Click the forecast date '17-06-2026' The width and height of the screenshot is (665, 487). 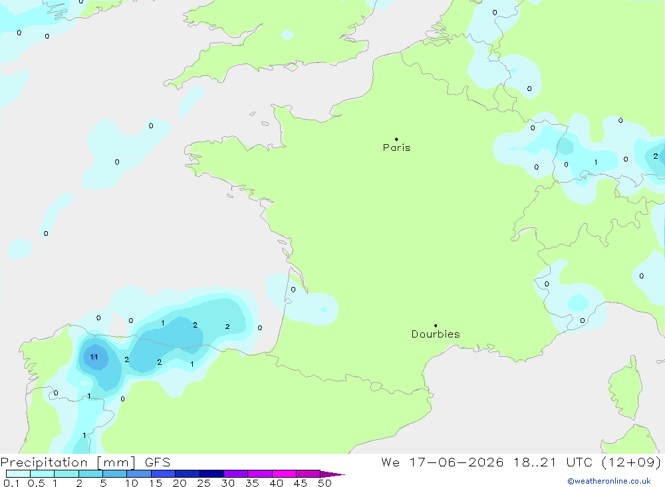456,462
